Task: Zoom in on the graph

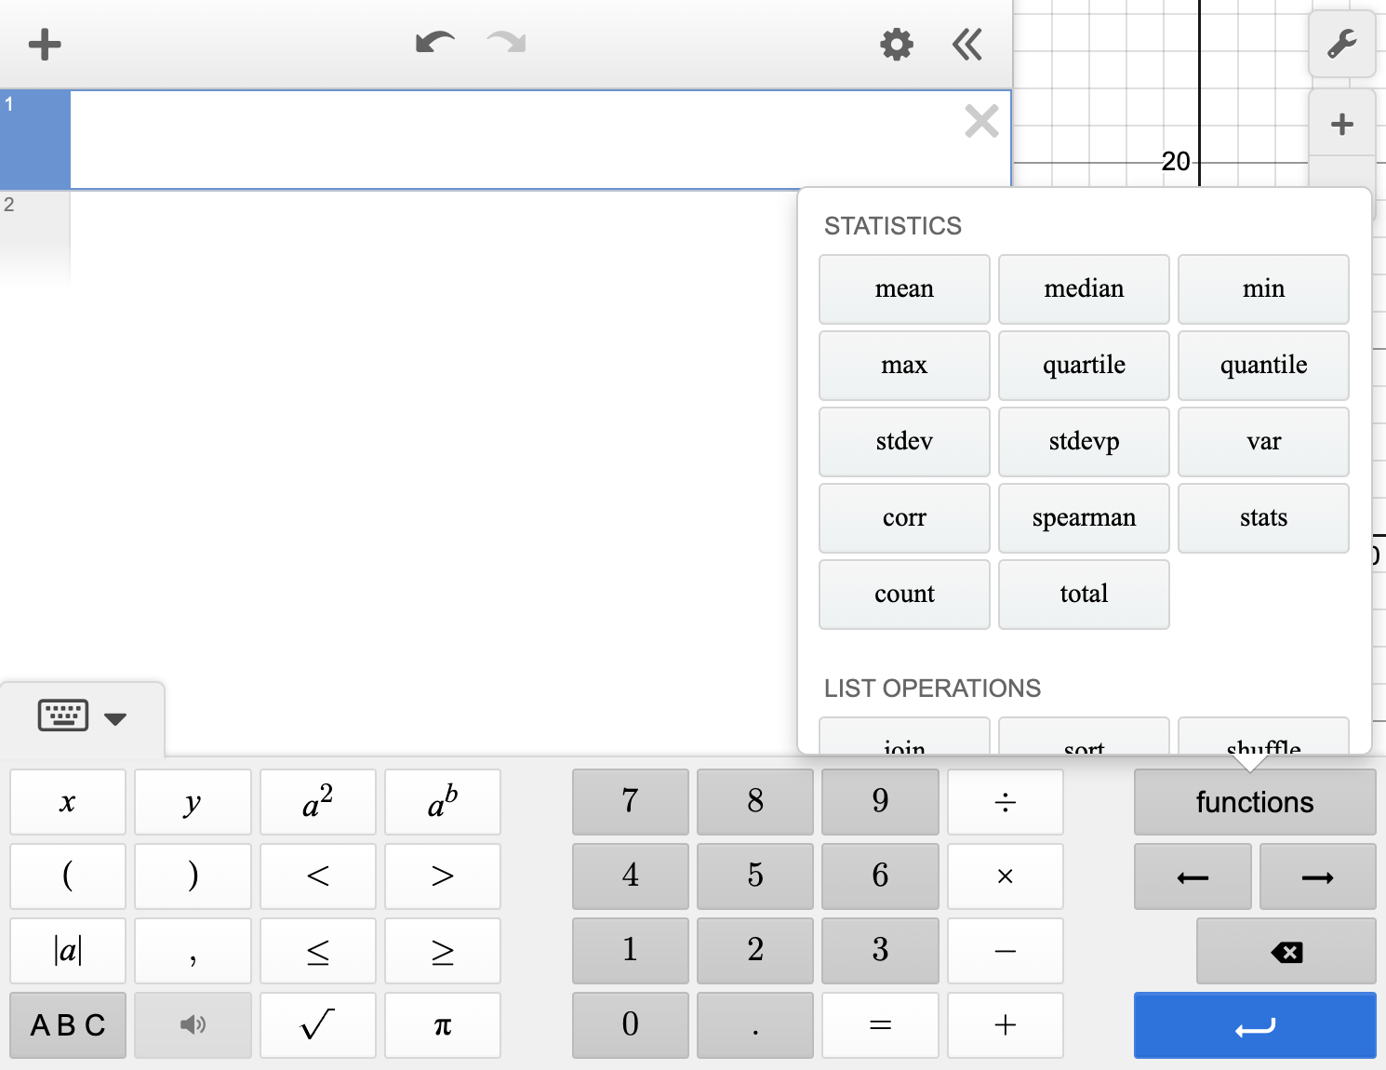Action: tap(1340, 122)
